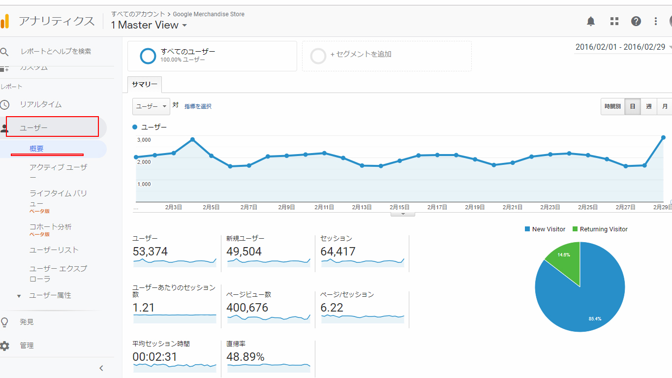
Task: Open the ユーザー エクスプローラ report
Action: (x=58, y=274)
